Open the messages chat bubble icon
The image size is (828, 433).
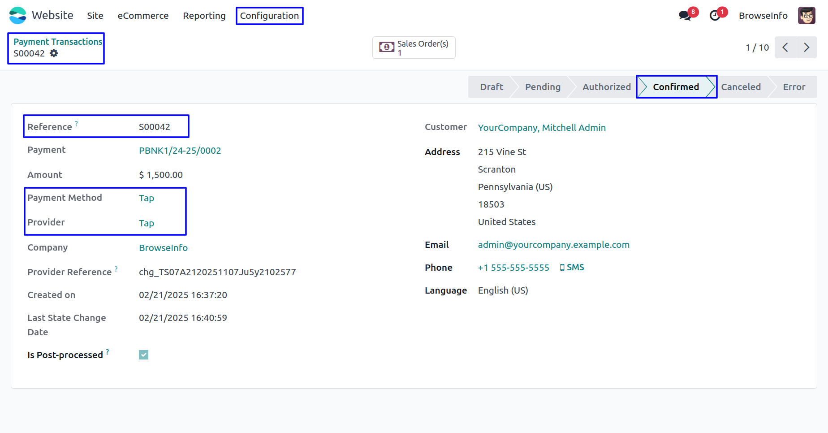[685, 16]
